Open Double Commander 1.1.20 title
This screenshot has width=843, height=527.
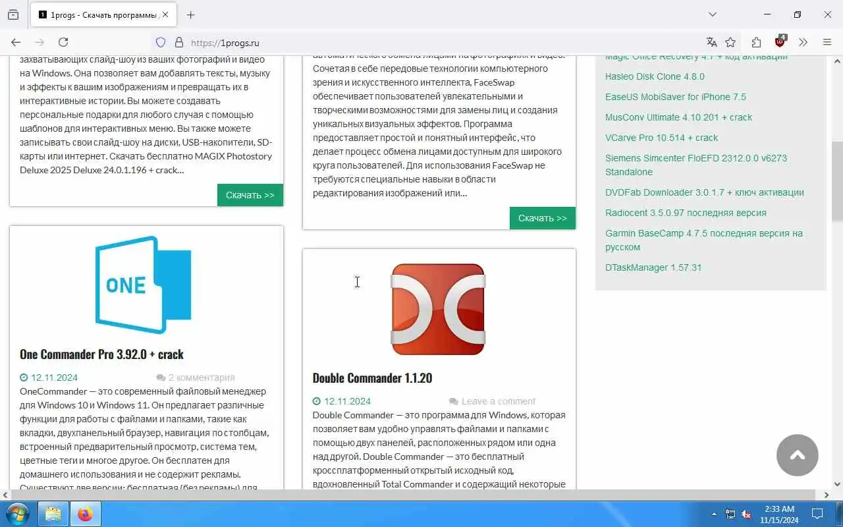point(372,377)
